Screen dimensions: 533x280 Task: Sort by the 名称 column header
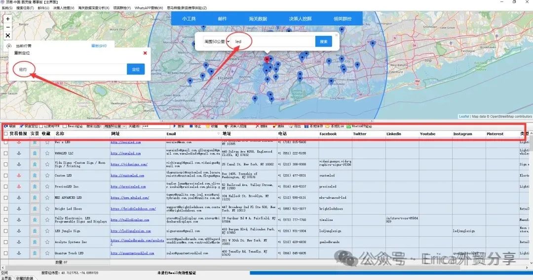pyautogui.click(x=60, y=134)
